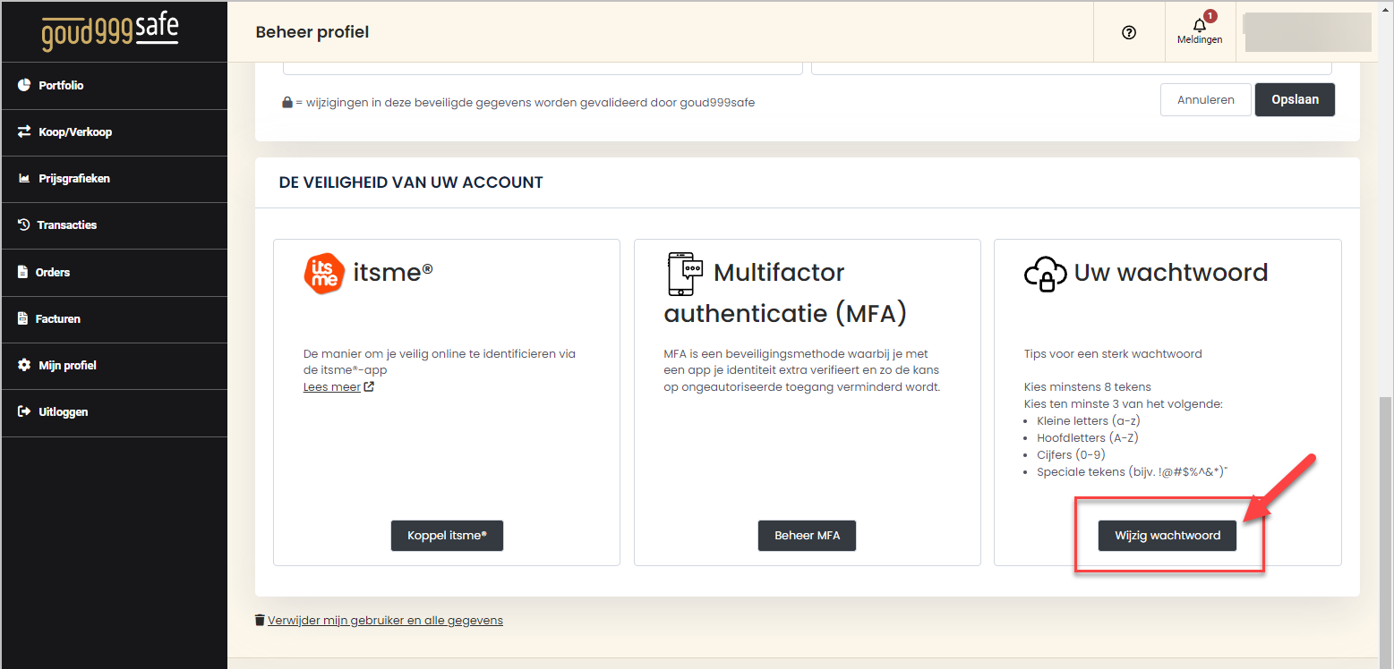Screen dimensions: 1394x669
Task: Open Prijsgrafieken menu item
Action: pyautogui.click(x=114, y=178)
